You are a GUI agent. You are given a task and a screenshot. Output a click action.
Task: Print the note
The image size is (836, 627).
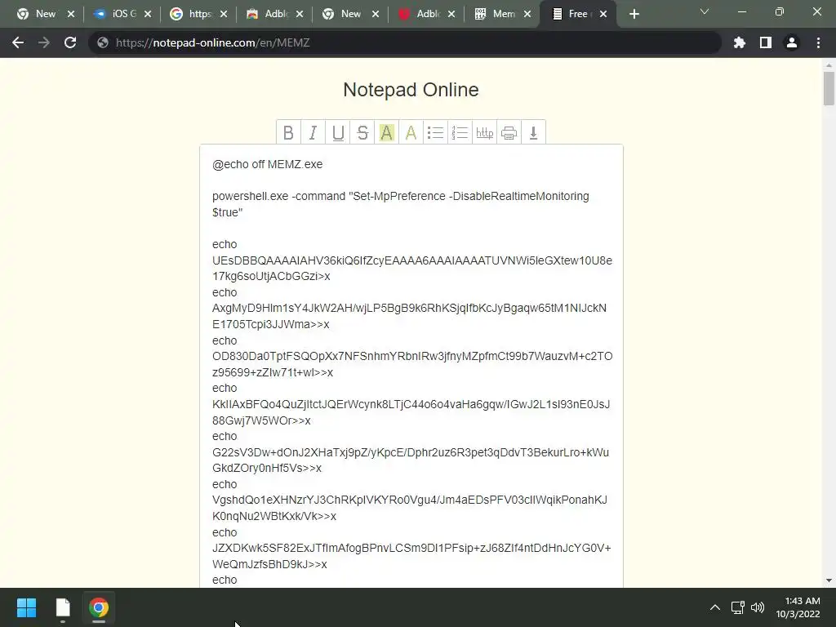click(509, 132)
